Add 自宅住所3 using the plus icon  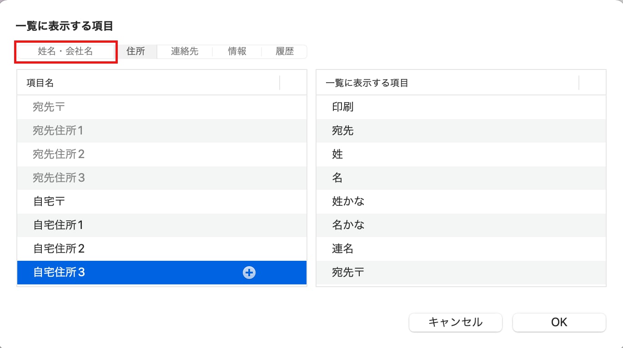point(249,273)
